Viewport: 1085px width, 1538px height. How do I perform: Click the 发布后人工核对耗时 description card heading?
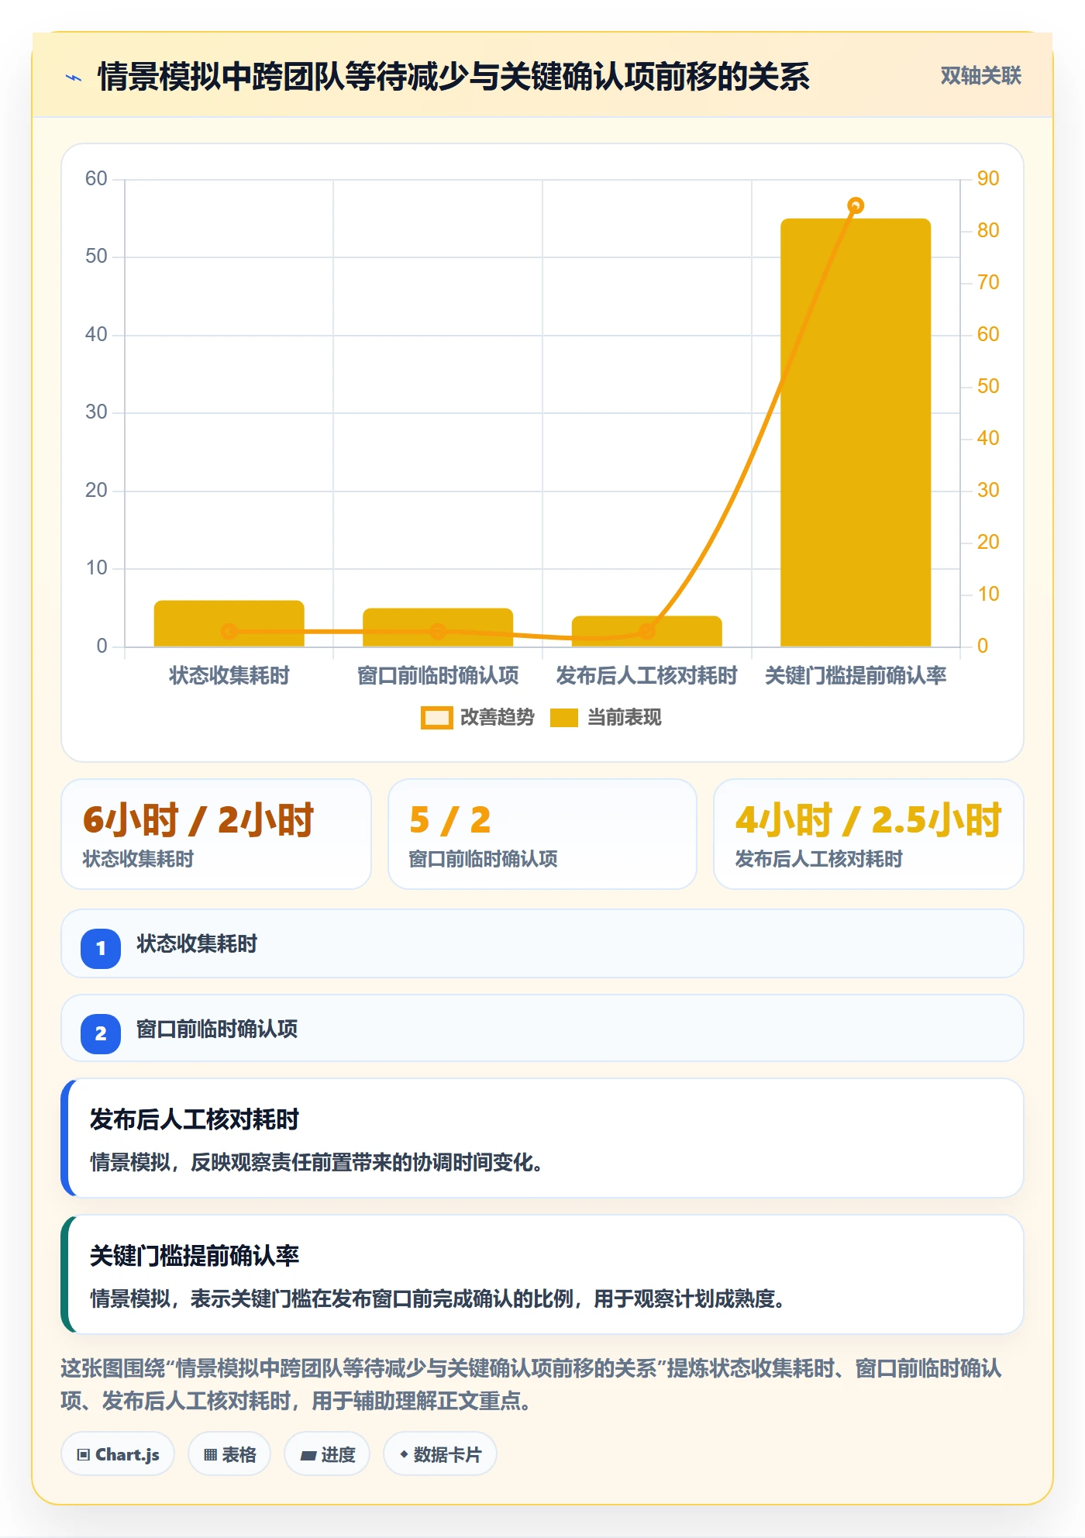pyautogui.click(x=195, y=1120)
